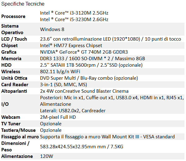
Task: Click the LCD / Touch label
Action: point(14,39)
